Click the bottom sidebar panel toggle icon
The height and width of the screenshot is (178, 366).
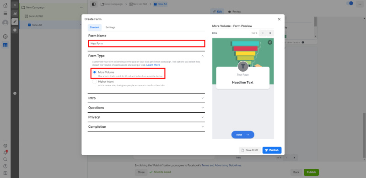(x=5, y=173)
